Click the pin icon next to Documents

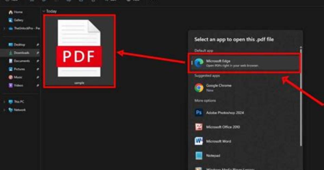coord(38,61)
